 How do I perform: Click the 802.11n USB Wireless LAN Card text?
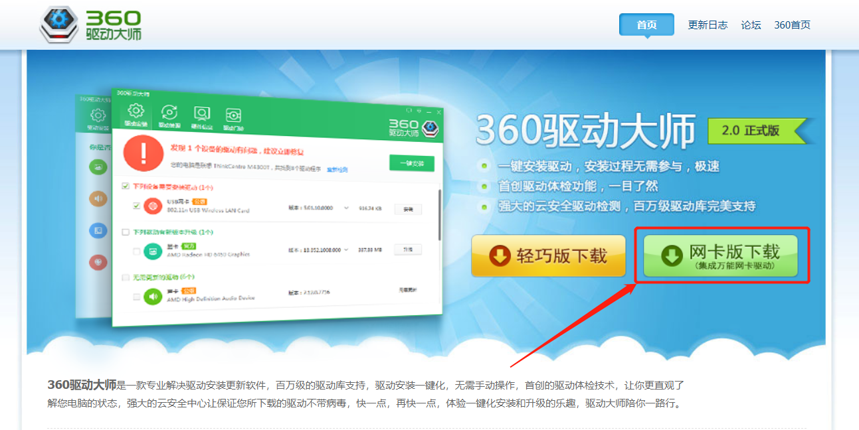208,210
